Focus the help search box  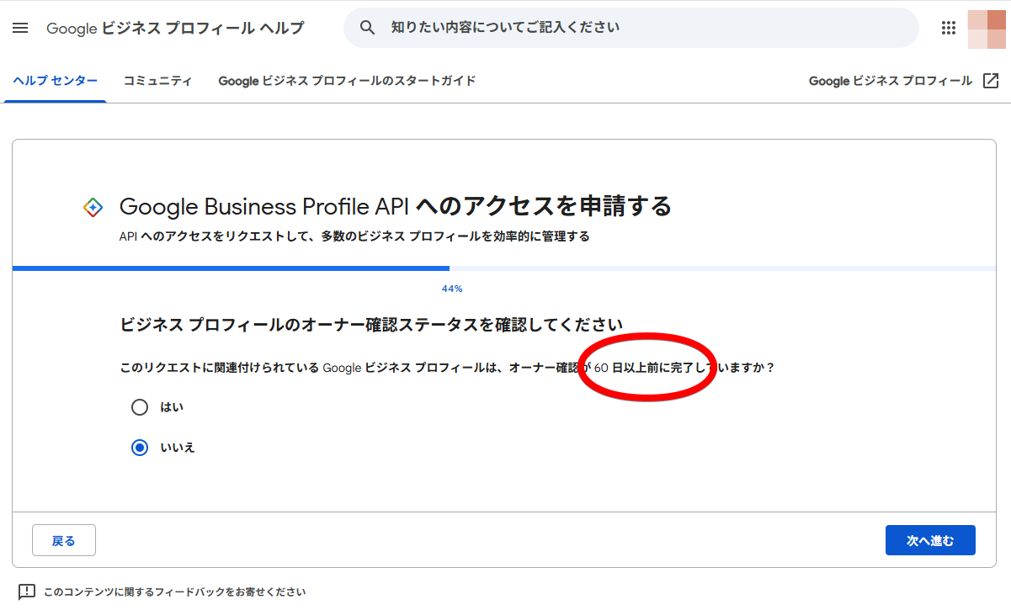(x=631, y=28)
